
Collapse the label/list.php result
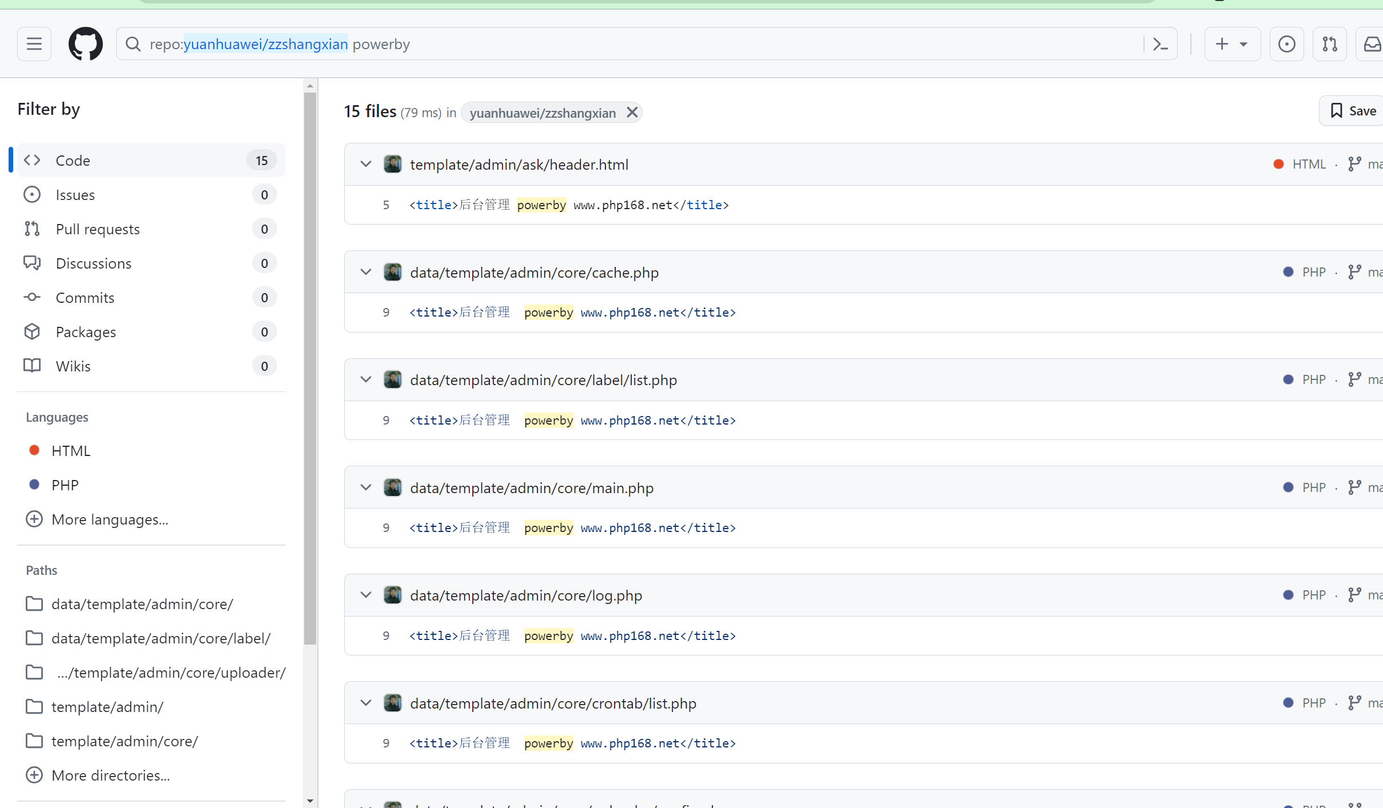coord(366,379)
